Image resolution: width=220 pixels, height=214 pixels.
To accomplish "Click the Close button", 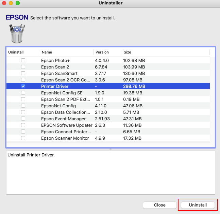I will tap(160, 205).
